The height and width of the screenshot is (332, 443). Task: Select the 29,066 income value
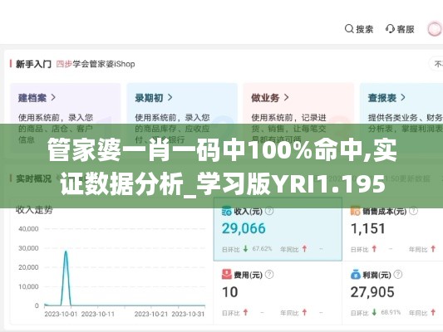[x=244, y=228]
